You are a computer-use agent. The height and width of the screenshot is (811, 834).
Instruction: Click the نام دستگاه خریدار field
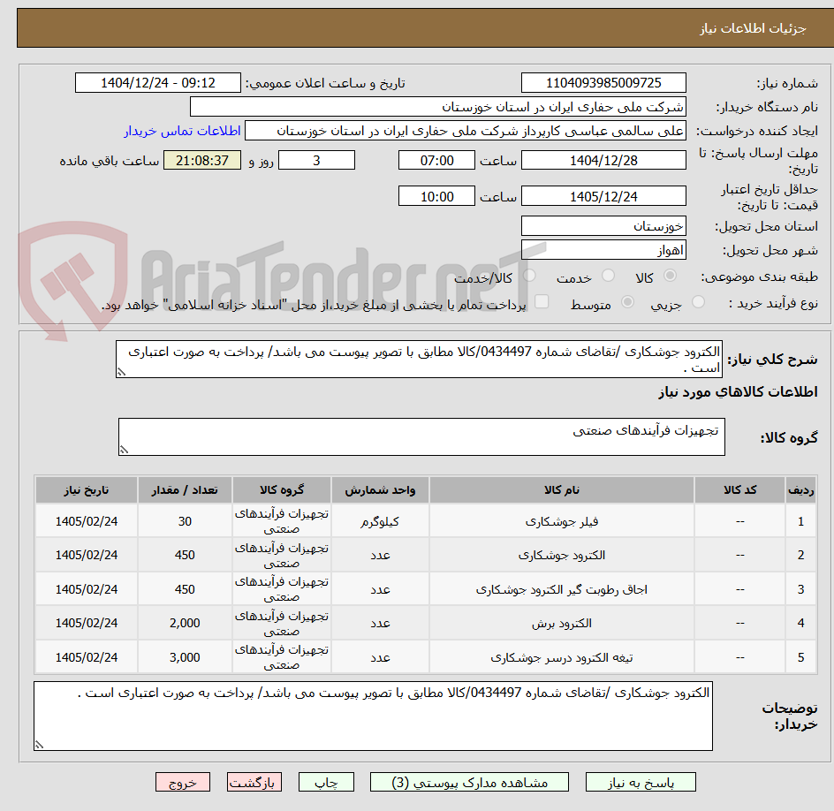437,107
